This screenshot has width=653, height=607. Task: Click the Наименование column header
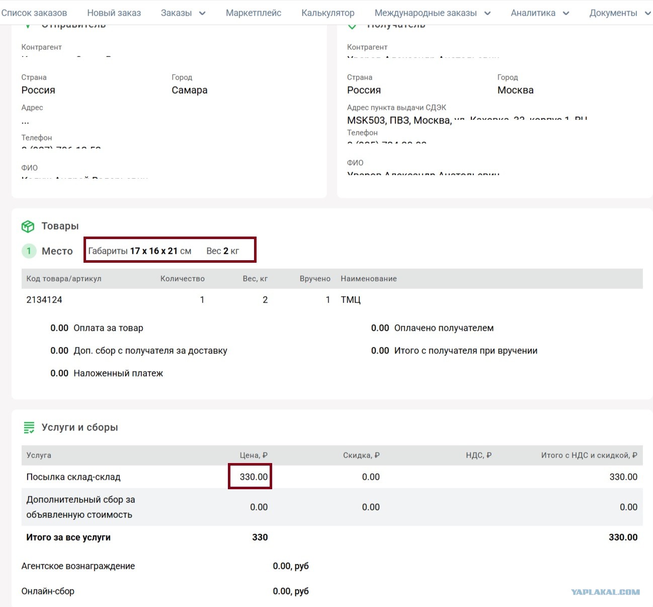click(369, 279)
